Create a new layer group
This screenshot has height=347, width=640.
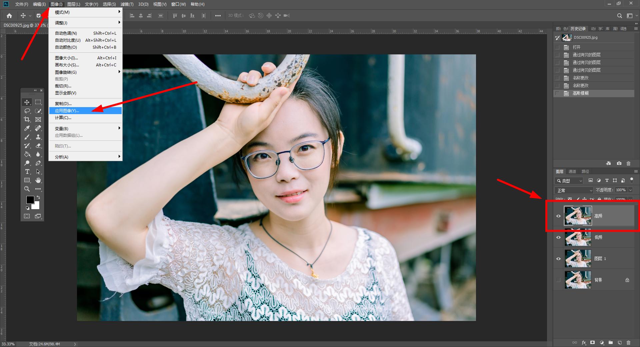click(x=610, y=343)
